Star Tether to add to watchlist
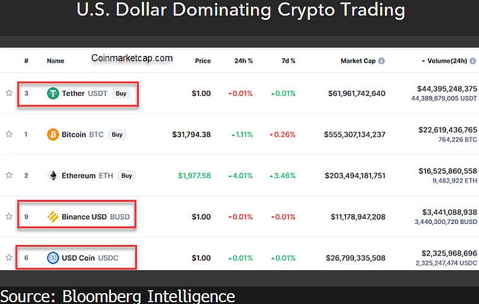Screen dimensions: 479x304 tap(9, 93)
